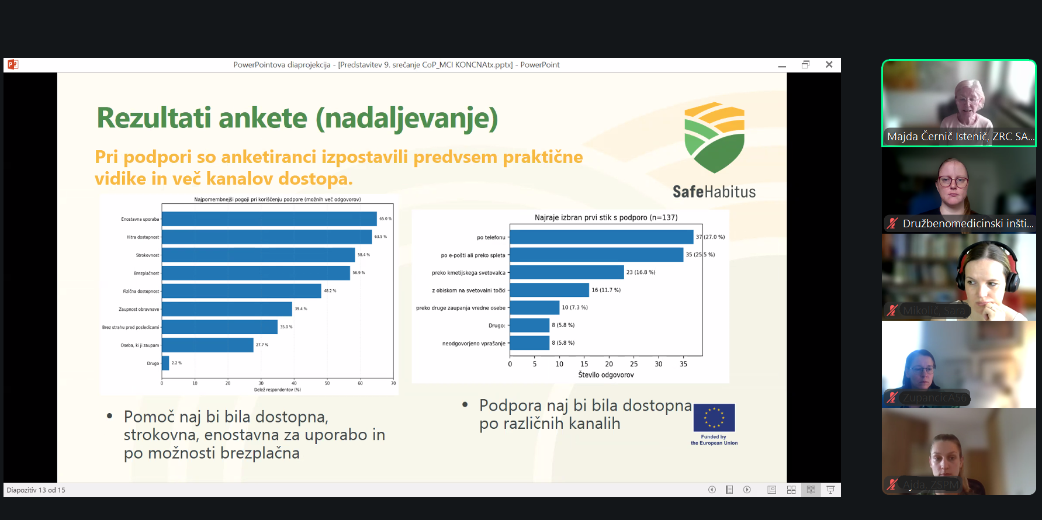Click the name label 'Družbenomedicinski inšti...'
Image resolution: width=1042 pixels, height=520 pixels.
[x=968, y=224]
